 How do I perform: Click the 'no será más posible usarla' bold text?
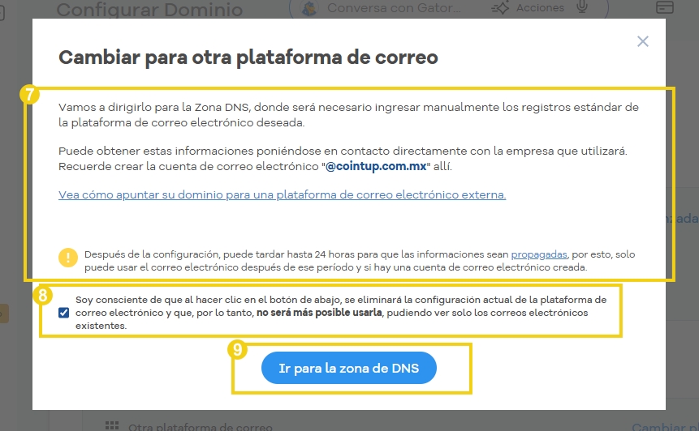tap(319, 313)
